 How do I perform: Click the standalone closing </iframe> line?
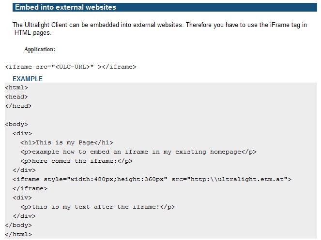30,188
